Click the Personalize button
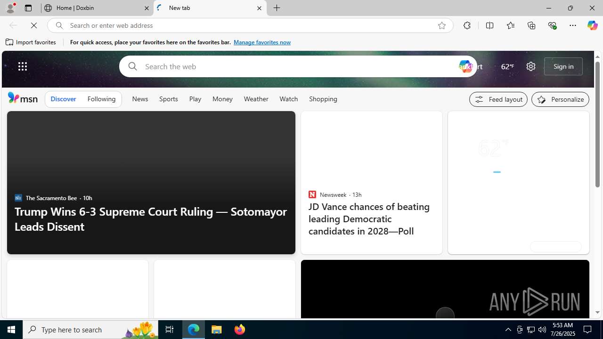Viewport: 603px width, 339px height. (x=560, y=99)
